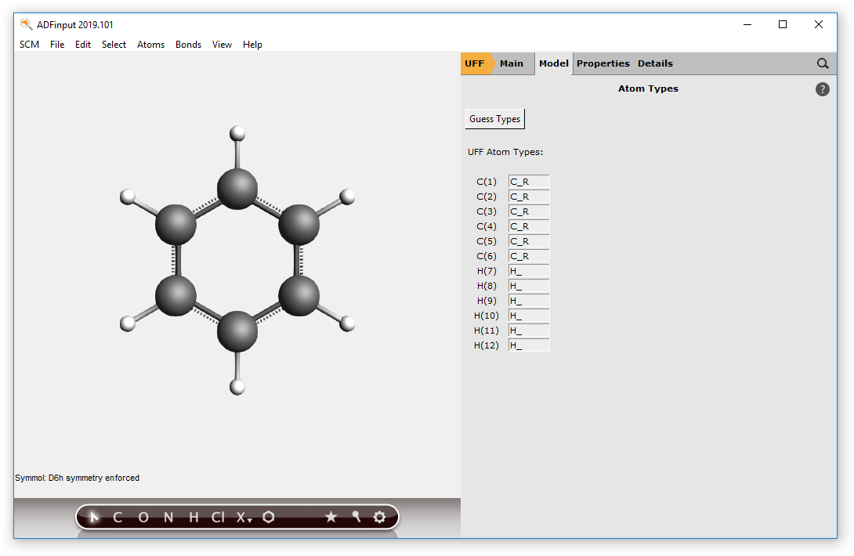Open the Bonds menu
This screenshot has height=556, width=854.
[189, 45]
